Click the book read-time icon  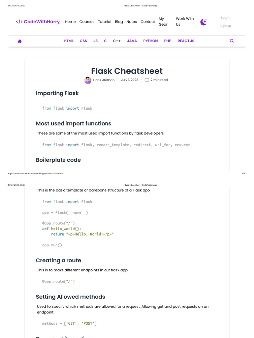[x=147, y=80]
